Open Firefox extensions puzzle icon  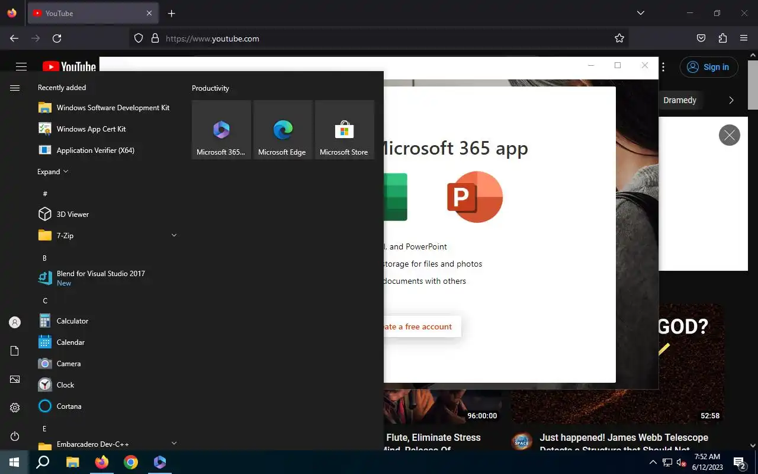click(x=722, y=39)
